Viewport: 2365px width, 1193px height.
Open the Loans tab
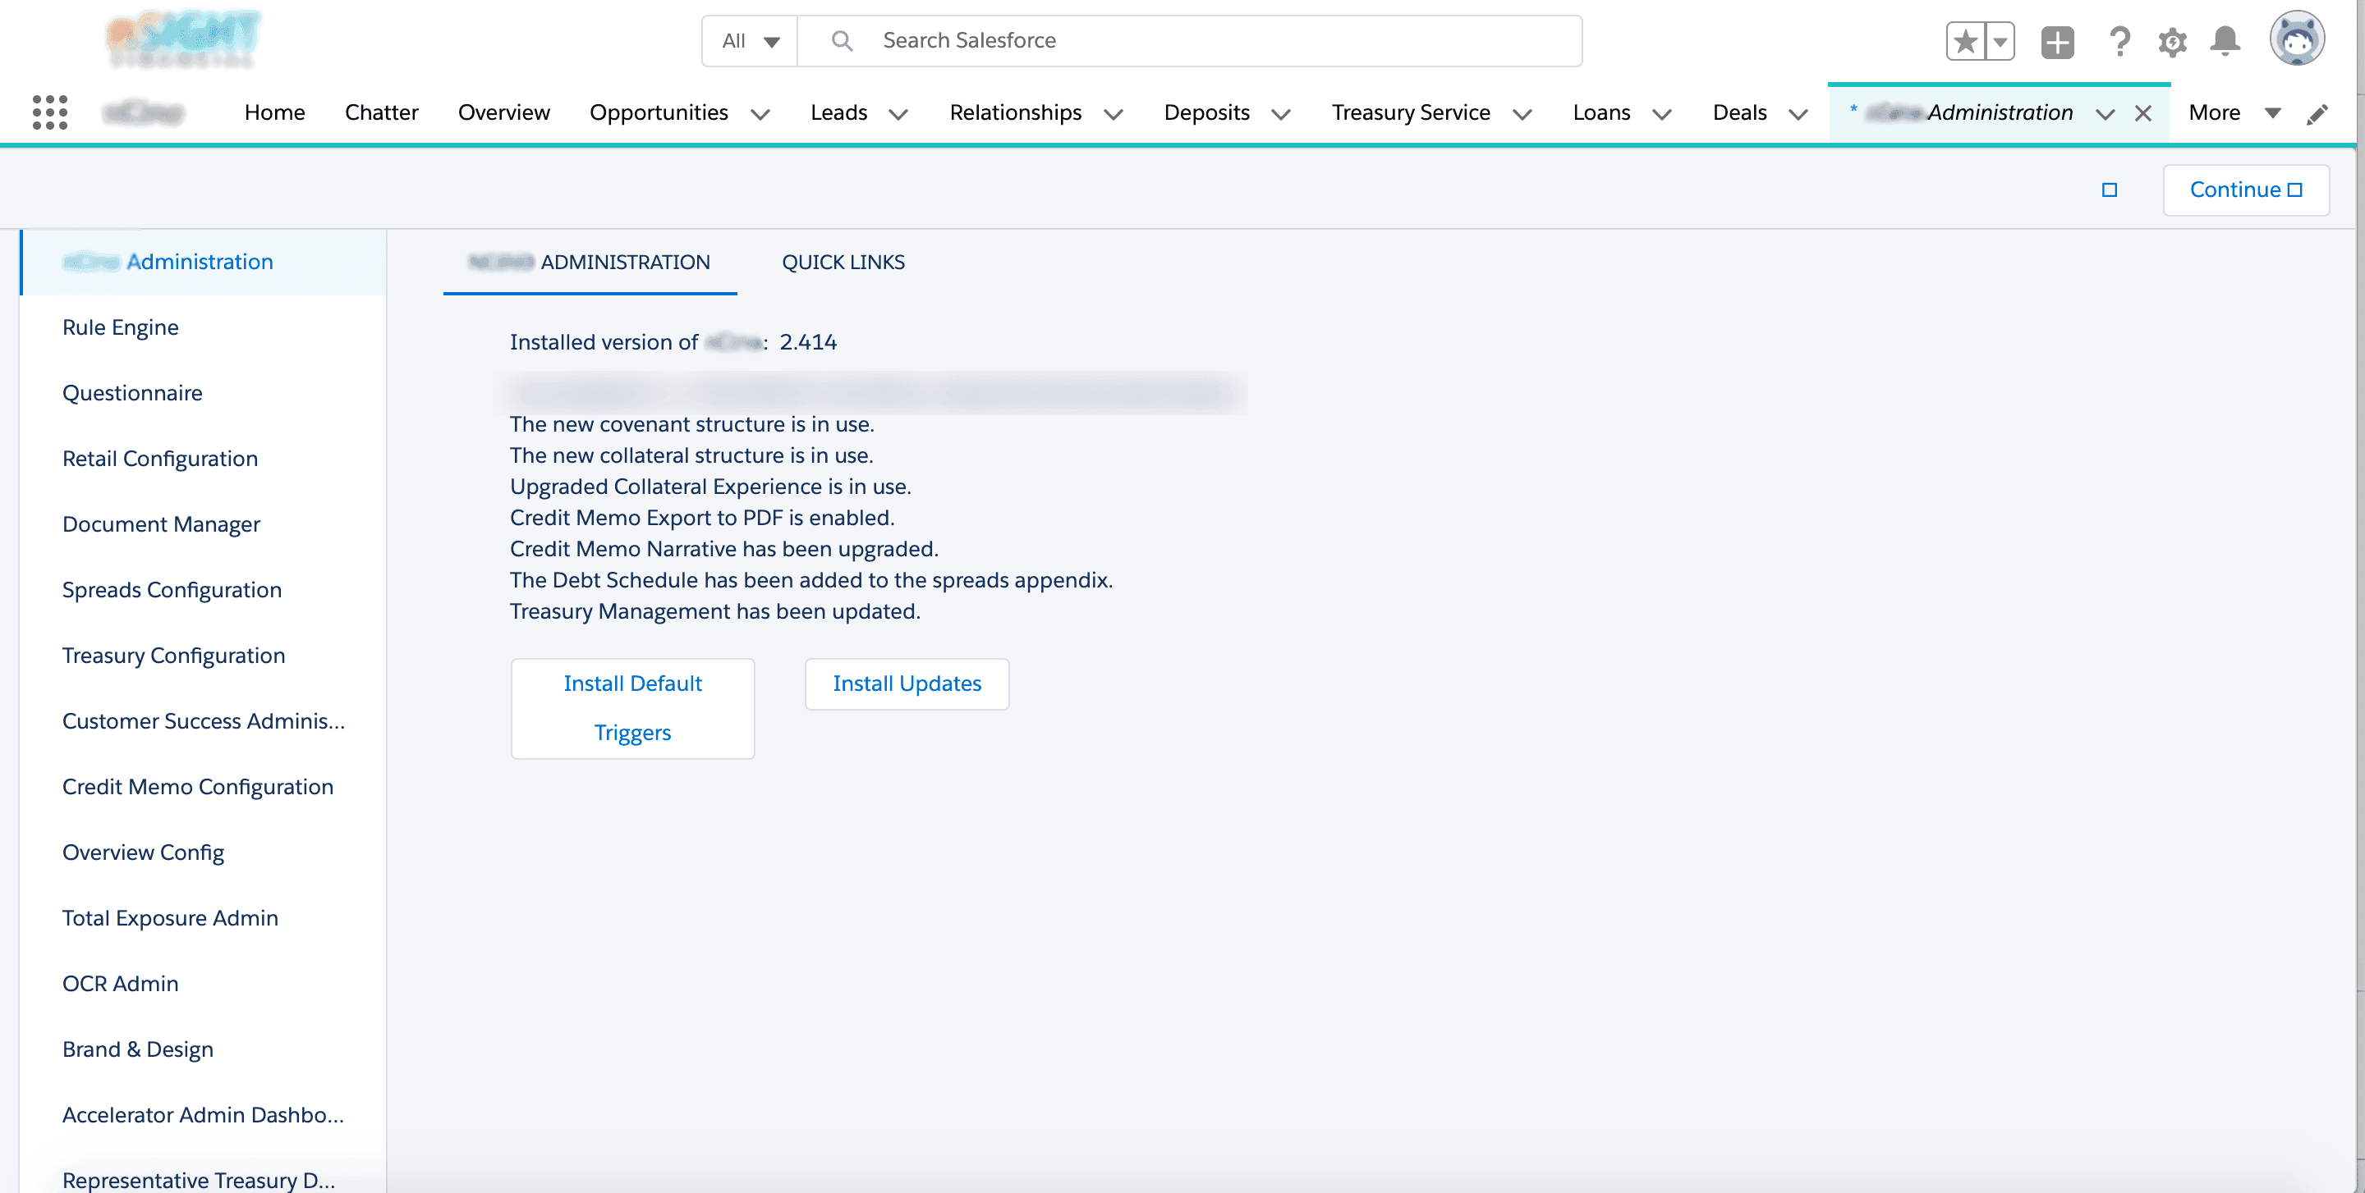point(1601,112)
